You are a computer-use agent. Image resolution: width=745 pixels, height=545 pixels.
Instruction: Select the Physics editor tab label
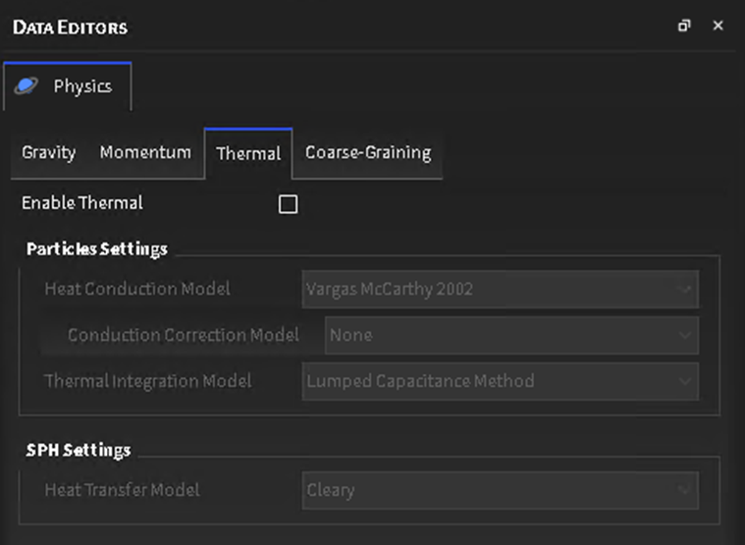click(x=82, y=86)
